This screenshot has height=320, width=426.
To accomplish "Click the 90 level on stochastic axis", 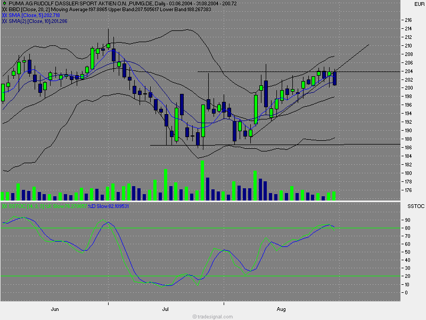I will 407,220.
